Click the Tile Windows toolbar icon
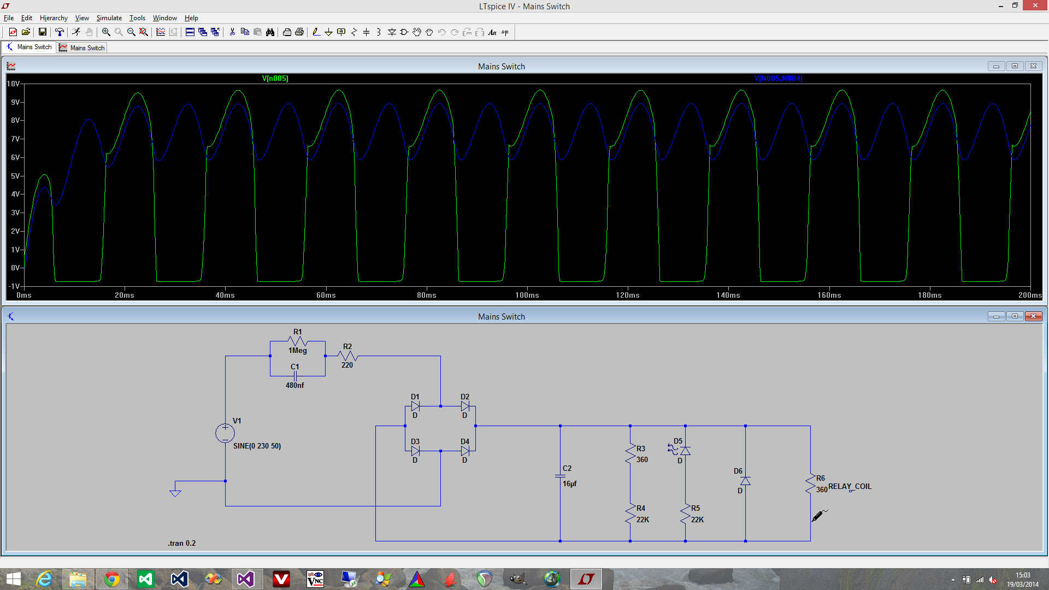Screen dimensions: 1049x590 pyautogui.click(x=190, y=32)
